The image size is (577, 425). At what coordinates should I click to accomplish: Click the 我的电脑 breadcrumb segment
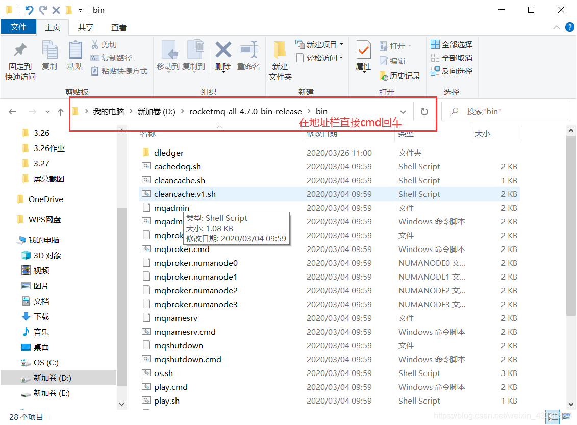point(109,112)
